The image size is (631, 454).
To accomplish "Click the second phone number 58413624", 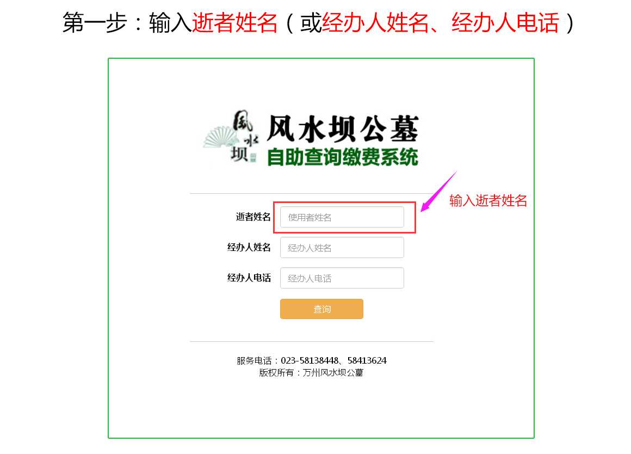I will pos(367,360).
